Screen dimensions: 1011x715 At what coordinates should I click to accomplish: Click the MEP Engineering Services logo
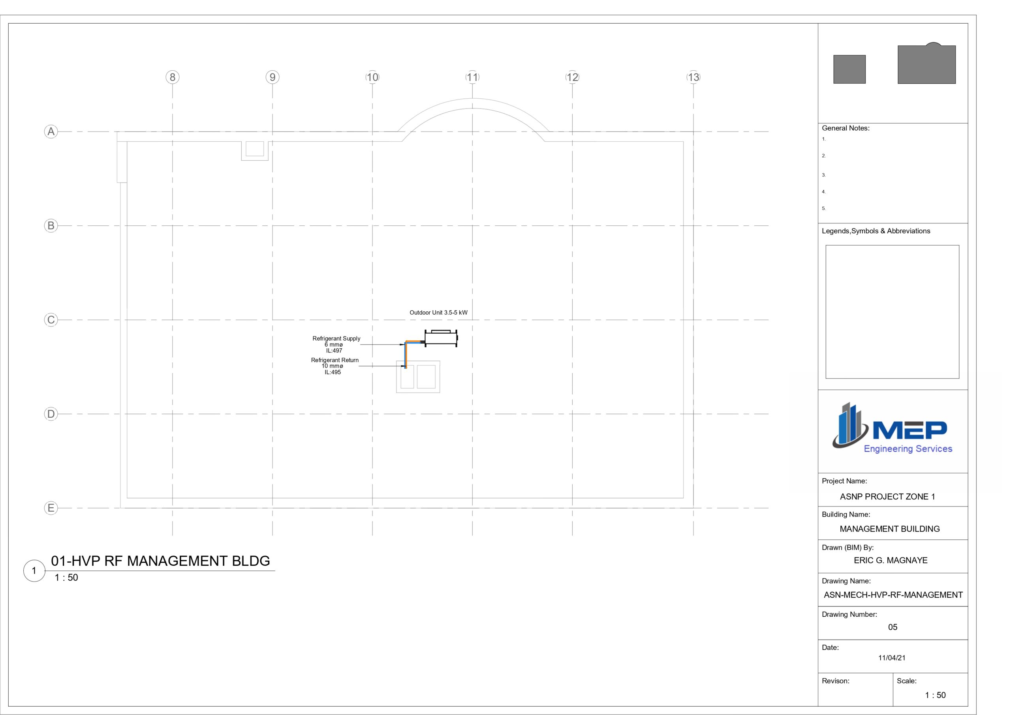pyautogui.click(x=892, y=428)
